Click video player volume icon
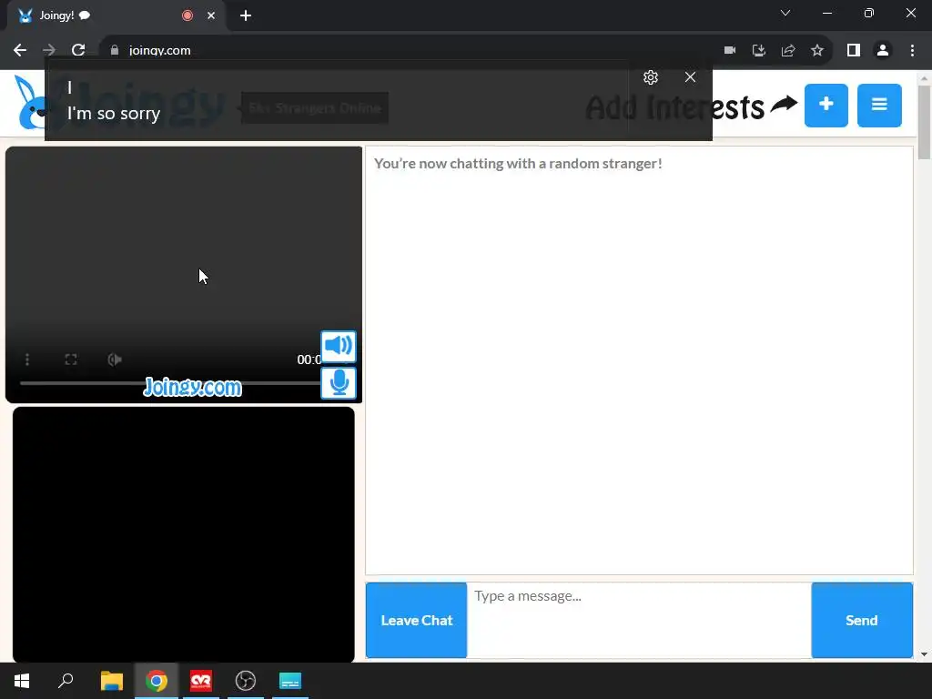932x699 pixels. click(x=115, y=360)
